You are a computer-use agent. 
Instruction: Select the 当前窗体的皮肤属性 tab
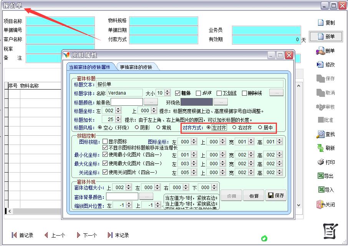pyautogui.click(x=89, y=67)
